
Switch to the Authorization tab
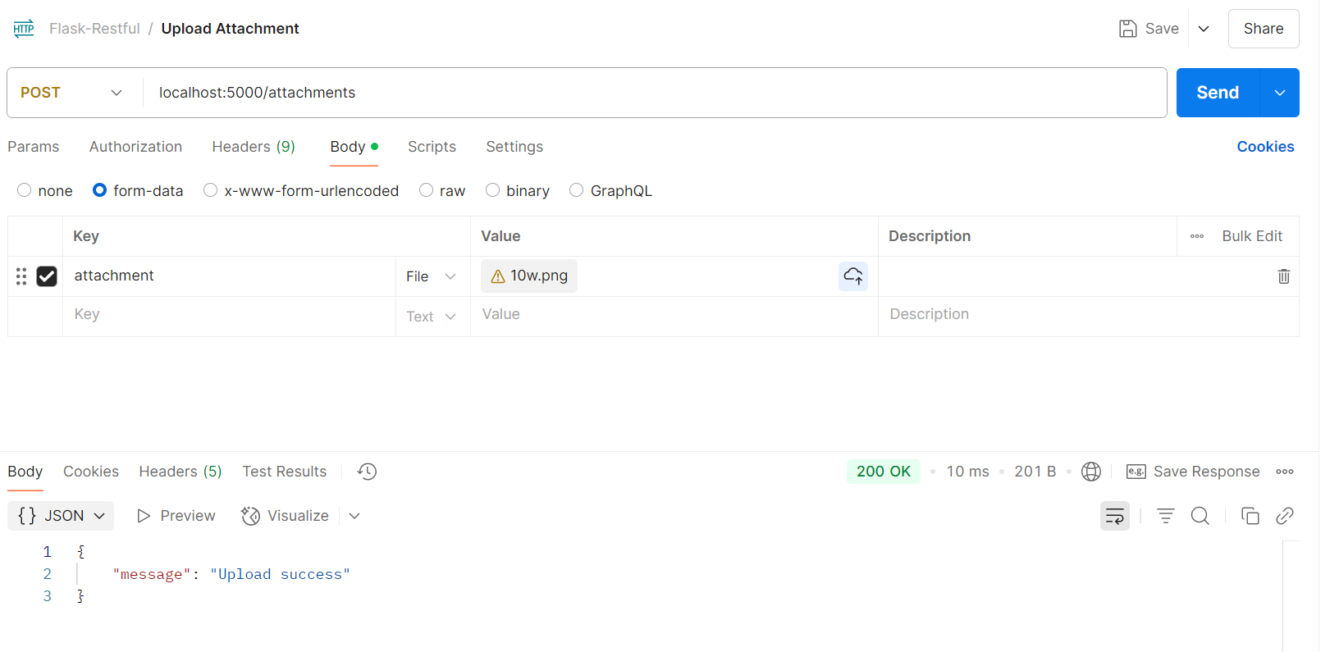click(135, 147)
